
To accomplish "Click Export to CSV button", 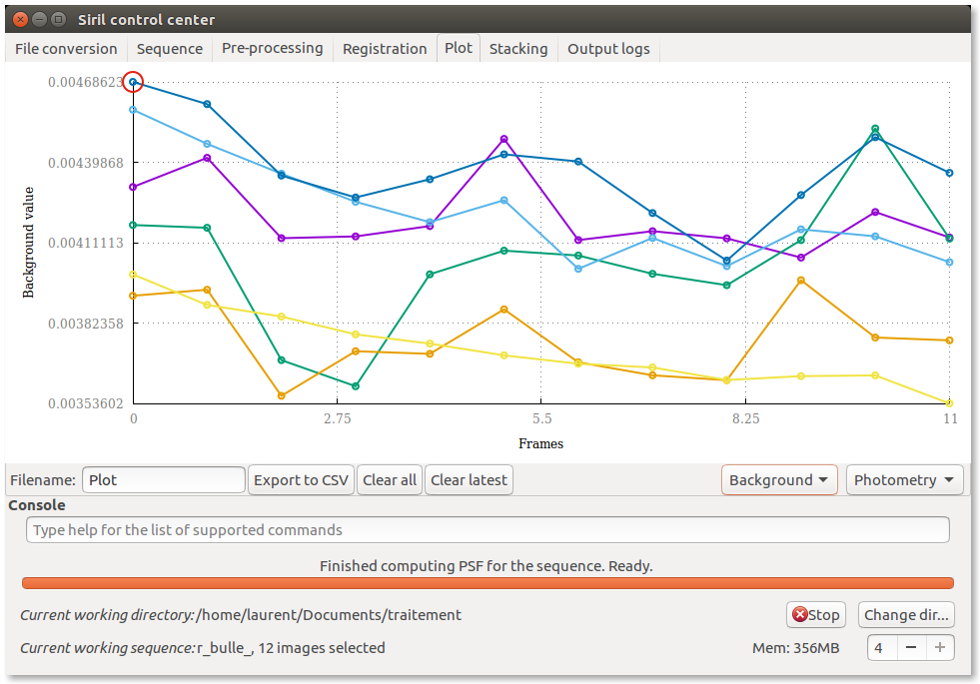I will (301, 480).
